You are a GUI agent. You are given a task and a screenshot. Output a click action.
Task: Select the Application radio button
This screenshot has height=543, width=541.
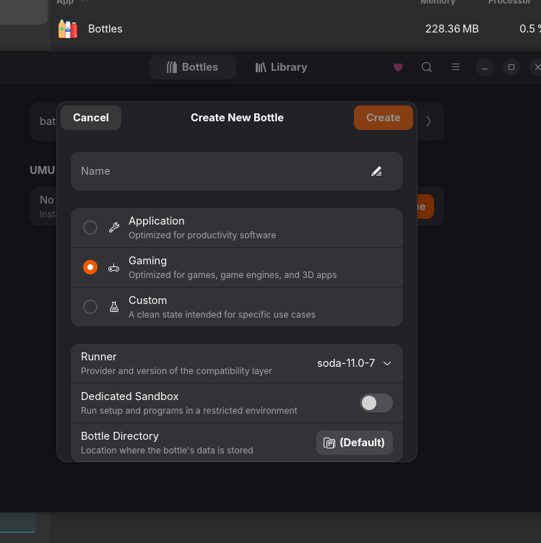tap(90, 227)
